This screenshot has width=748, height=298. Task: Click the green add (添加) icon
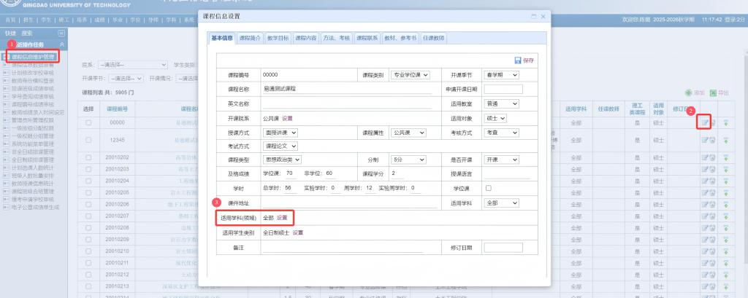[x=688, y=93]
